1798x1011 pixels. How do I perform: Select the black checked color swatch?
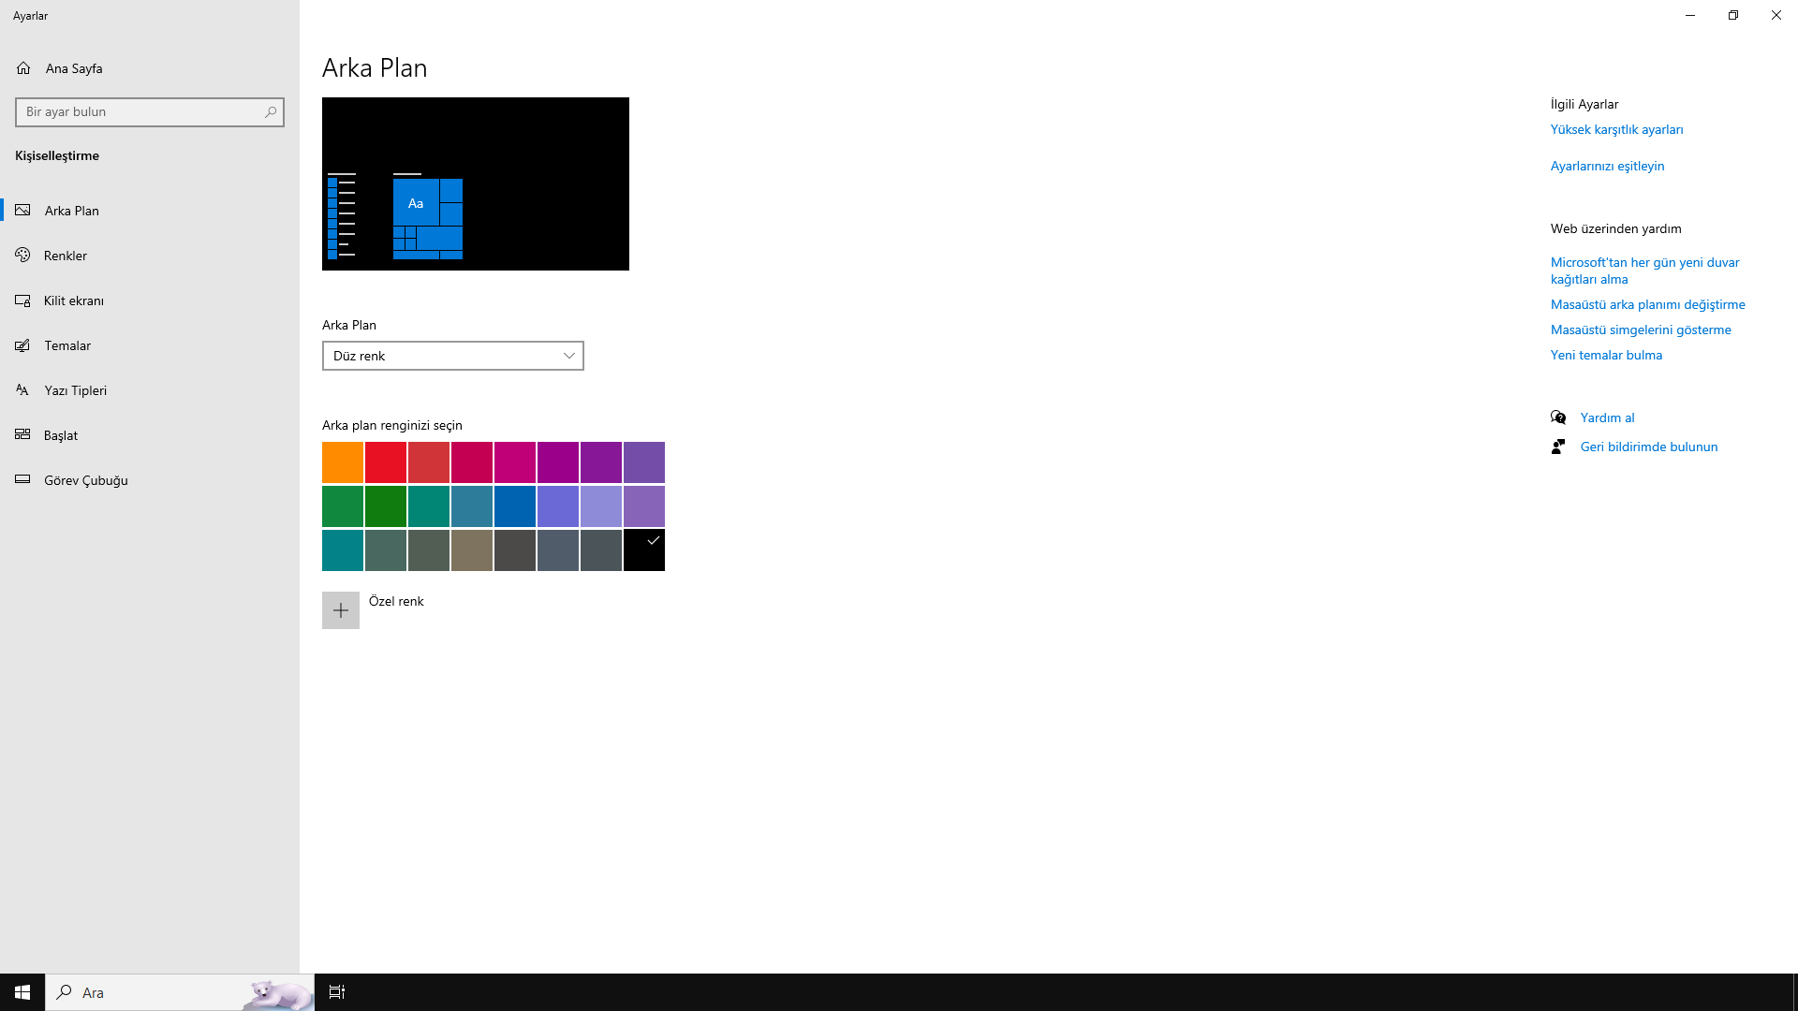[644, 550]
